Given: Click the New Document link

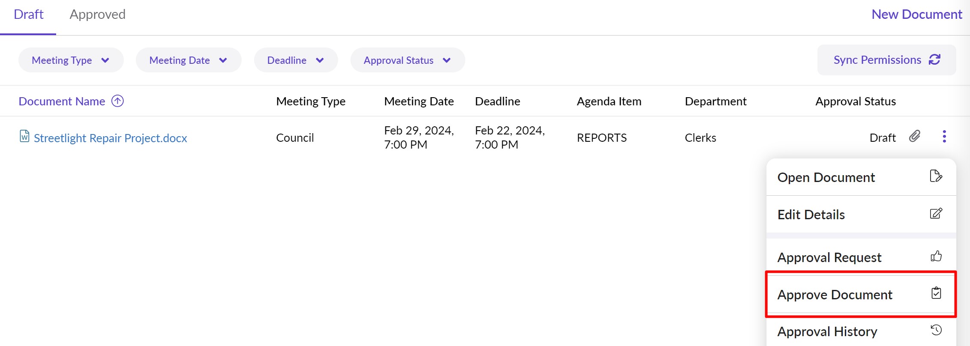Looking at the screenshot, I should (x=916, y=15).
